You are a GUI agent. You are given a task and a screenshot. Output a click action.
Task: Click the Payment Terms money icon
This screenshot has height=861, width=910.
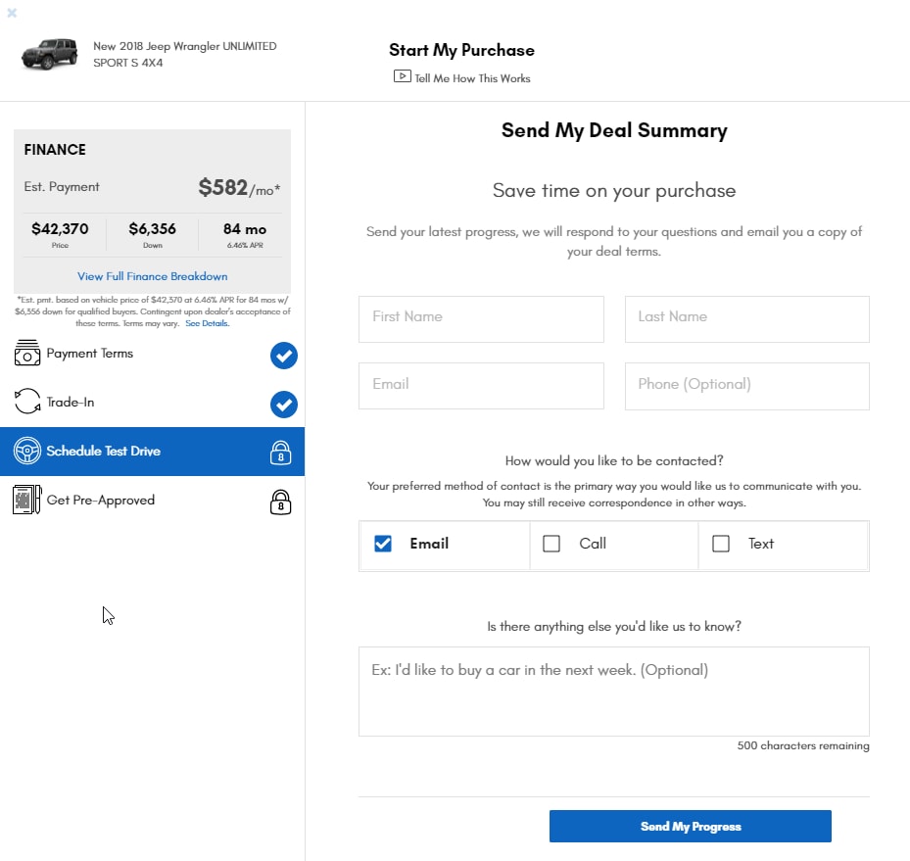(x=27, y=353)
